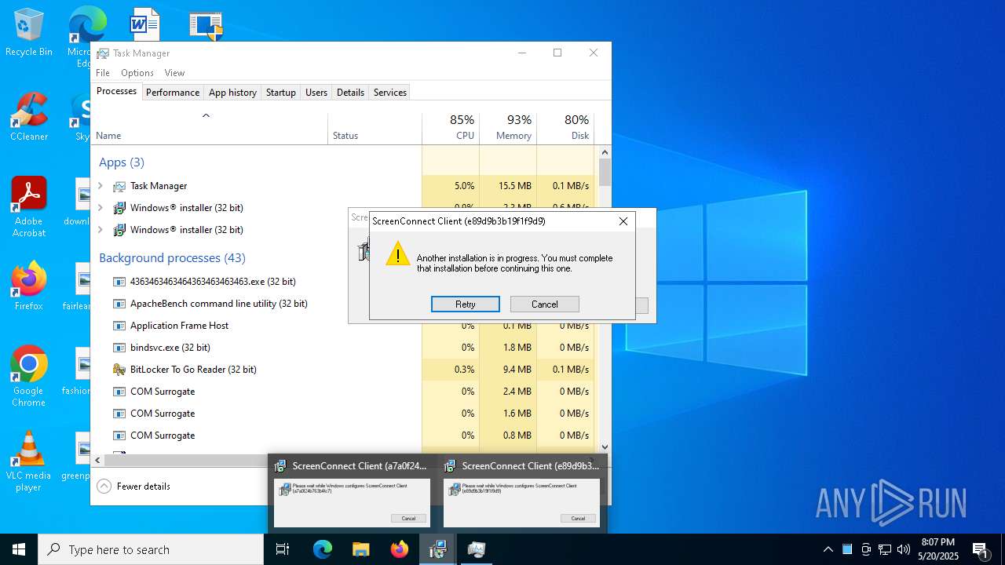Switch to App history tab
Screen dimensions: 1005x565
[x=232, y=93]
